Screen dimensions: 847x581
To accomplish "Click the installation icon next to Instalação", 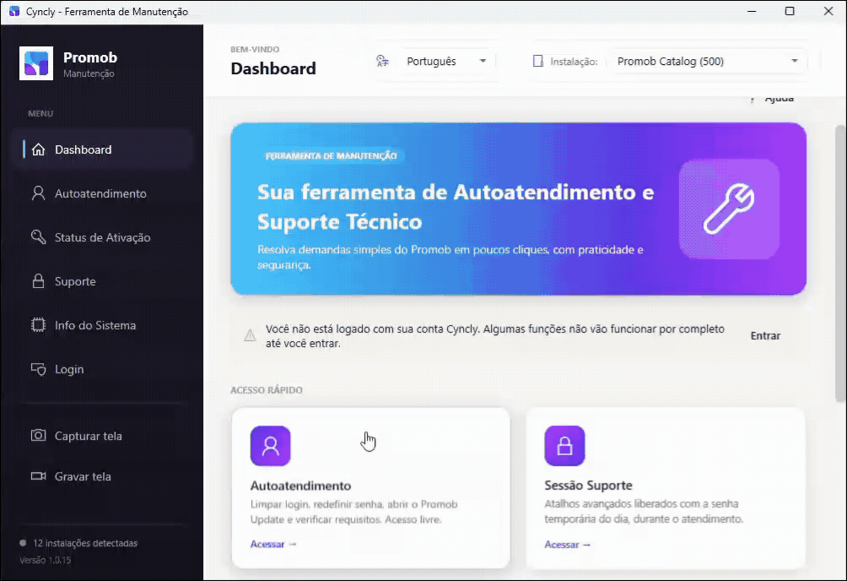I will point(538,61).
